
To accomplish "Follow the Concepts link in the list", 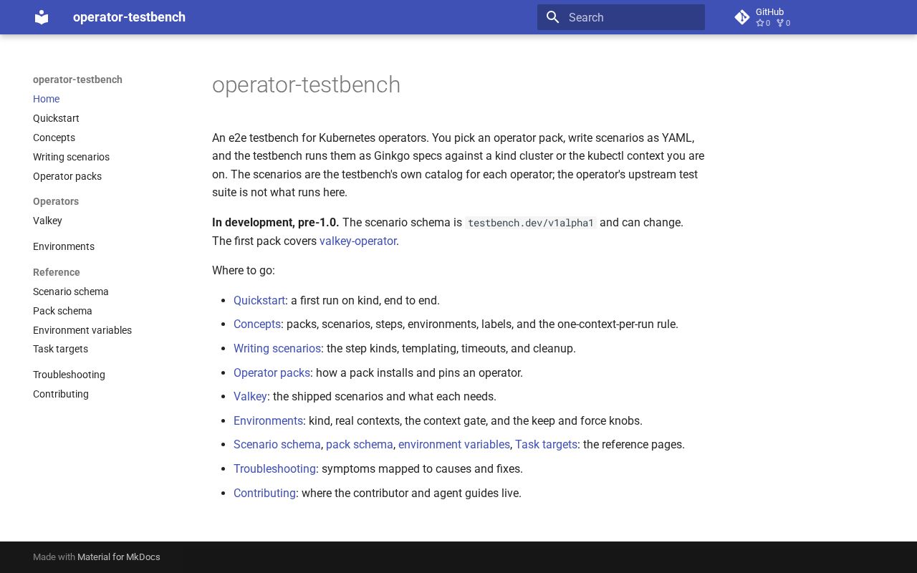I will pyautogui.click(x=257, y=324).
